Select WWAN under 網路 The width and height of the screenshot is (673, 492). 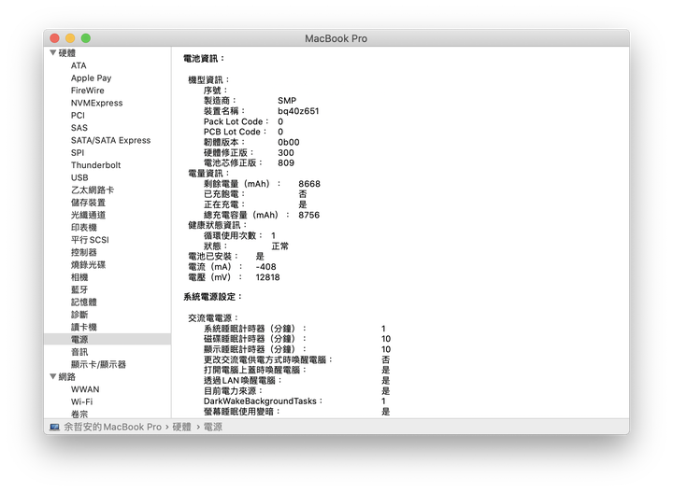pyautogui.click(x=85, y=389)
